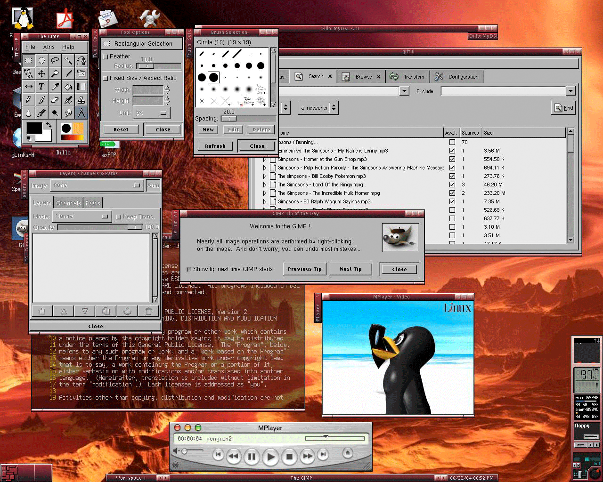The image size is (603, 482).
Task: Uncheck Avail box for 80 Ralph Wiggum Sayings
Action: (x=452, y=201)
